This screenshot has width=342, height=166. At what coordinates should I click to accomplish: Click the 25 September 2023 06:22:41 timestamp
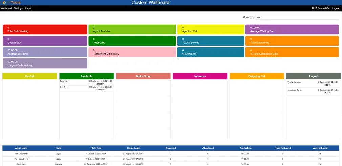pos(100,87)
